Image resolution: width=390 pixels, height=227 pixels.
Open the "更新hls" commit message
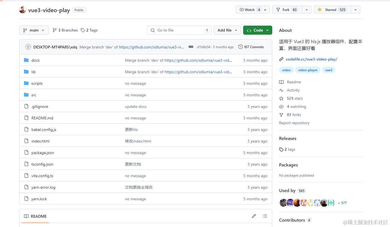[x=131, y=130]
